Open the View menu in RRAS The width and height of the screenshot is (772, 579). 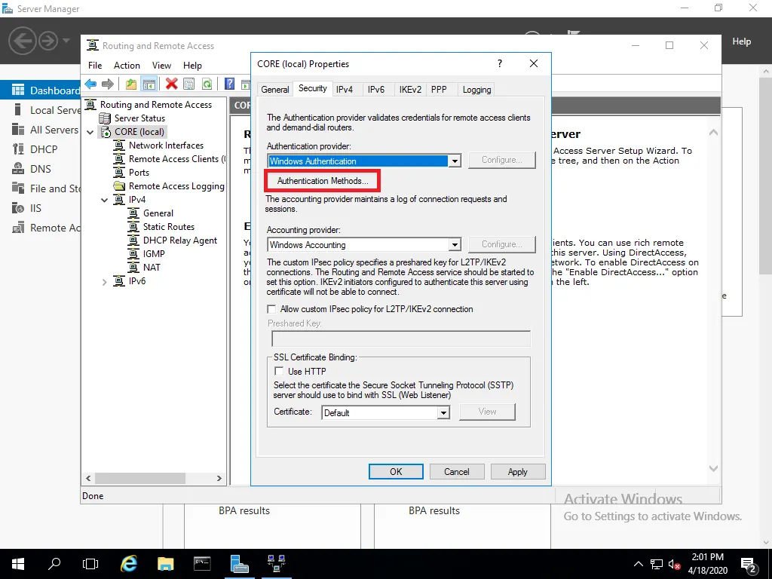pyautogui.click(x=161, y=66)
